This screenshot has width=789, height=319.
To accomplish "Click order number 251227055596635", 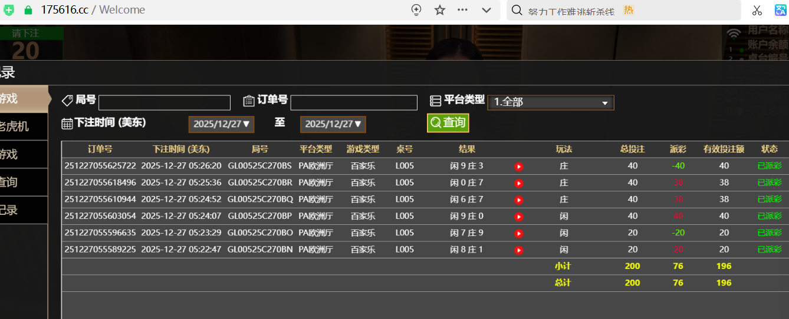I will point(100,232).
